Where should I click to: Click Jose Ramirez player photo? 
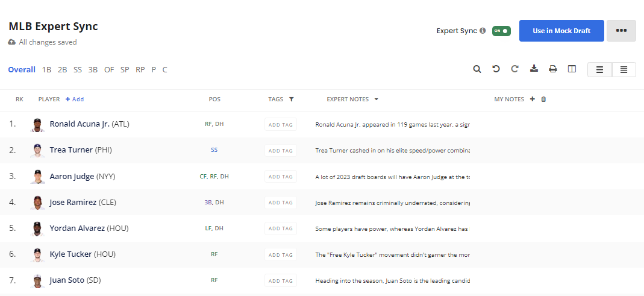(x=38, y=203)
